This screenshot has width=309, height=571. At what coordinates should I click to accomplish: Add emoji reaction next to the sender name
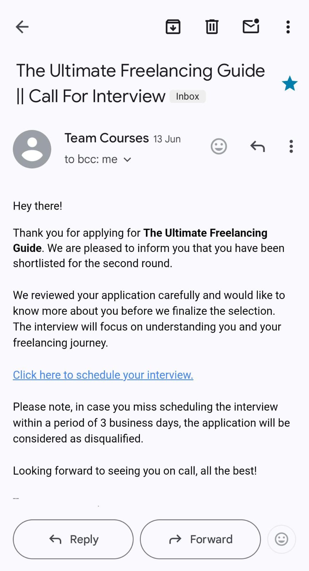click(219, 146)
